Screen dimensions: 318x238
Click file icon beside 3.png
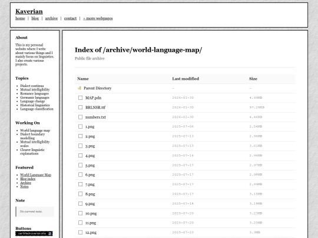click(80, 146)
